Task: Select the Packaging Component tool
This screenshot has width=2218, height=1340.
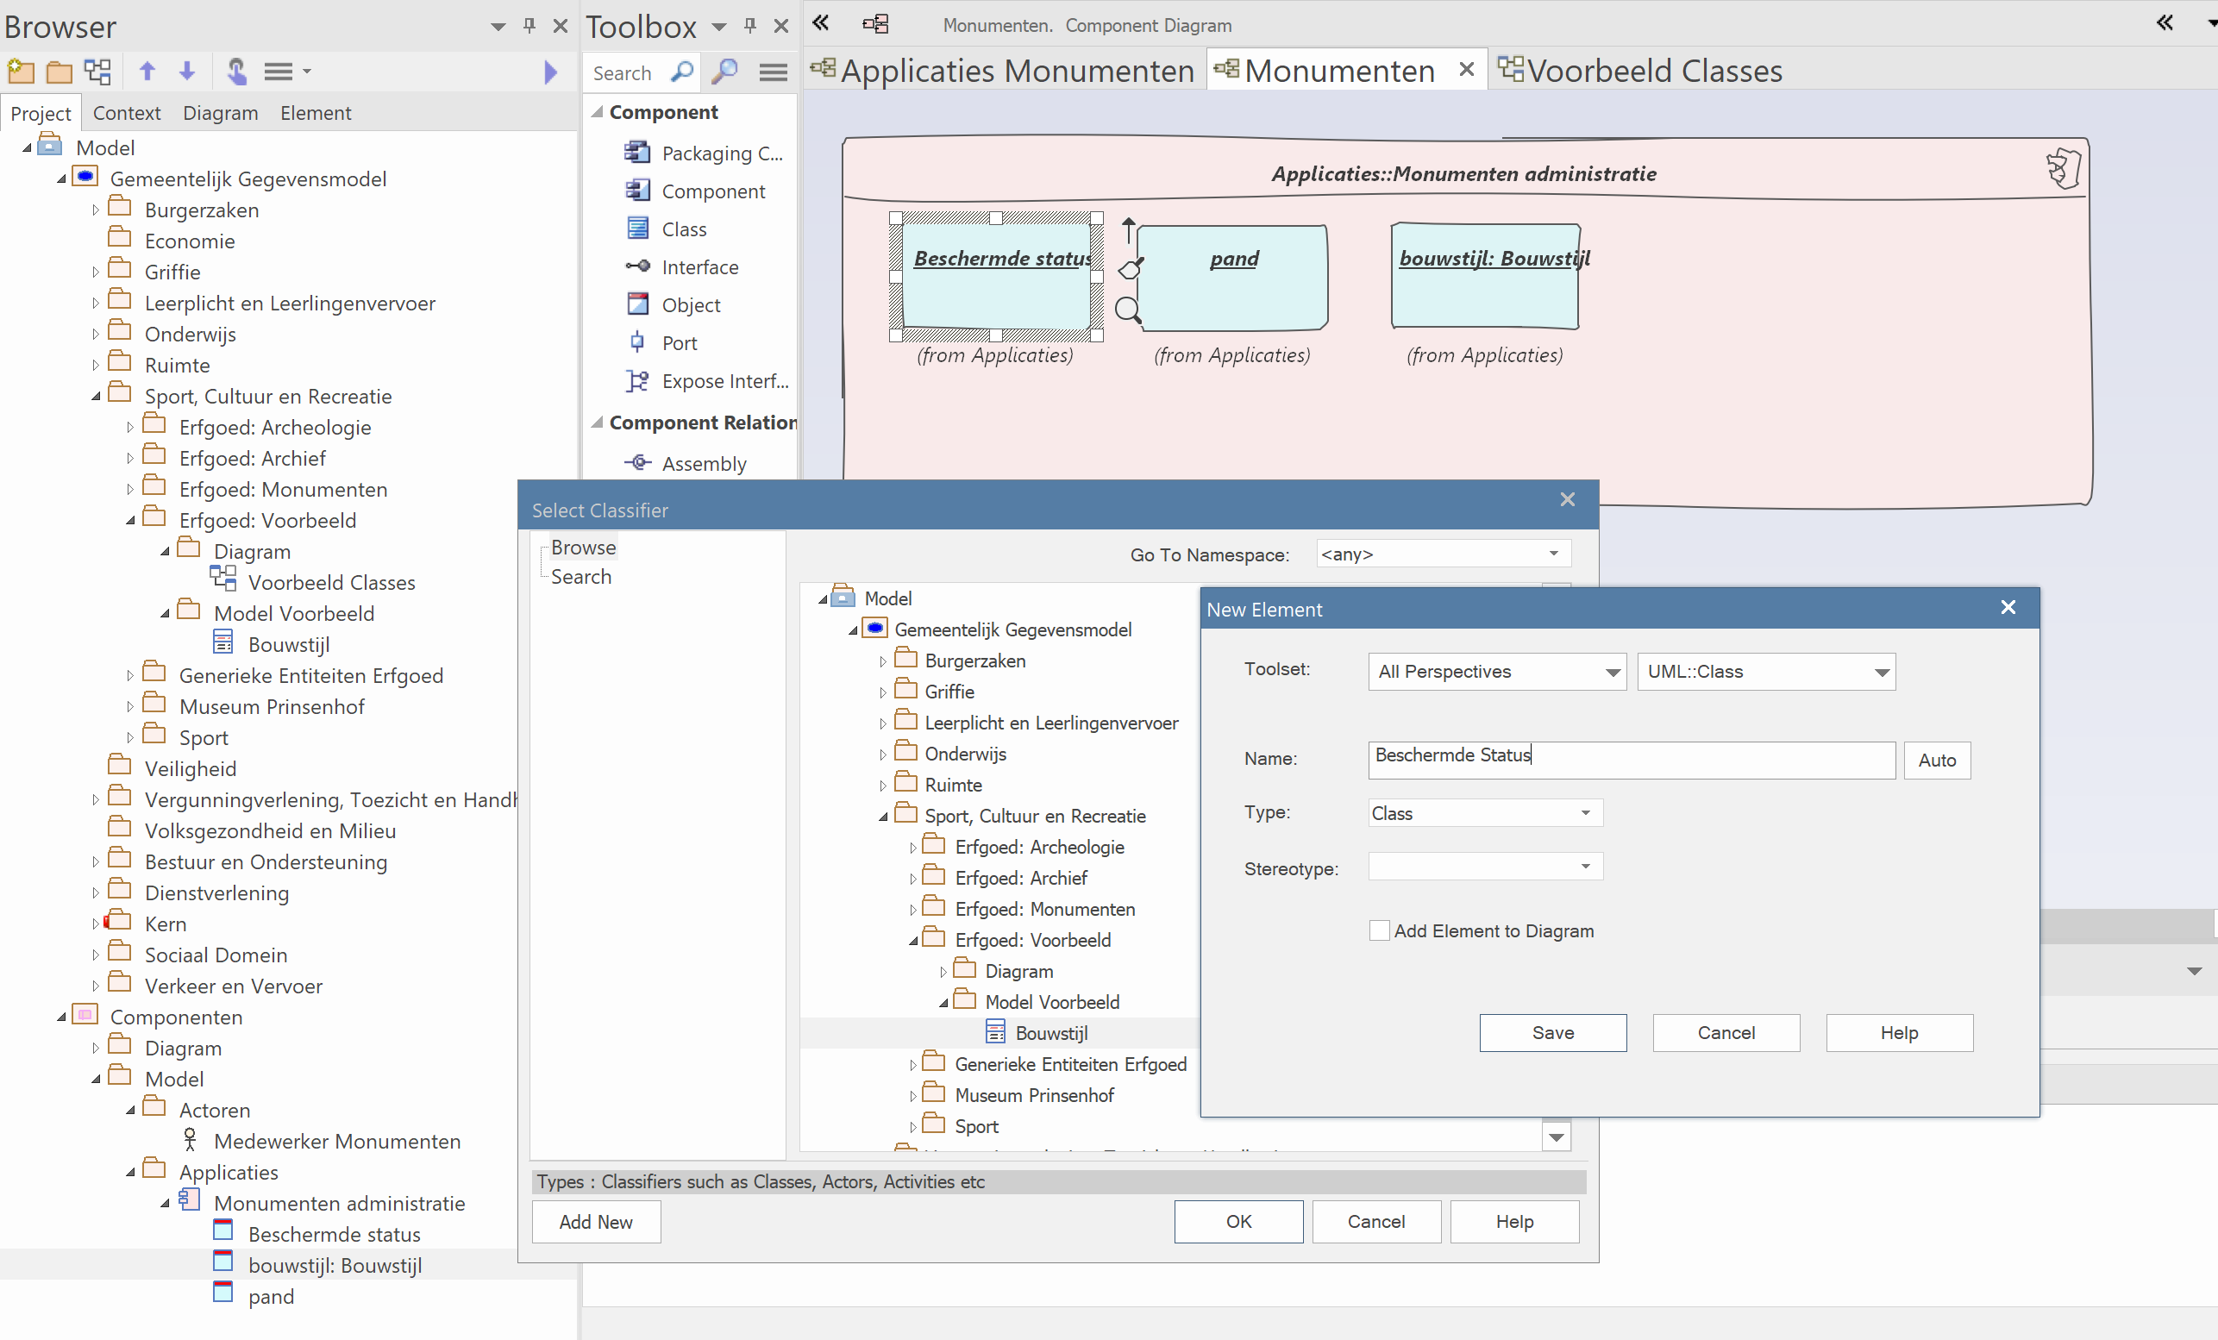Action: pos(720,153)
